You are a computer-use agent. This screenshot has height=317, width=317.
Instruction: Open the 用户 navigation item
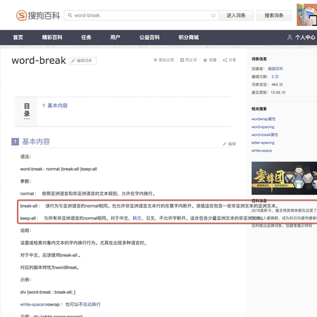click(115, 37)
